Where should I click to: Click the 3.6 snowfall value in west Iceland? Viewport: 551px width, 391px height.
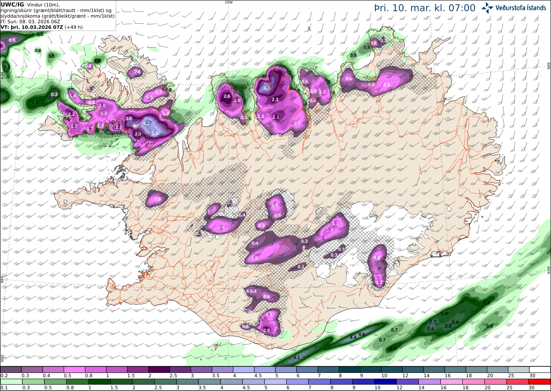tap(128, 118)
